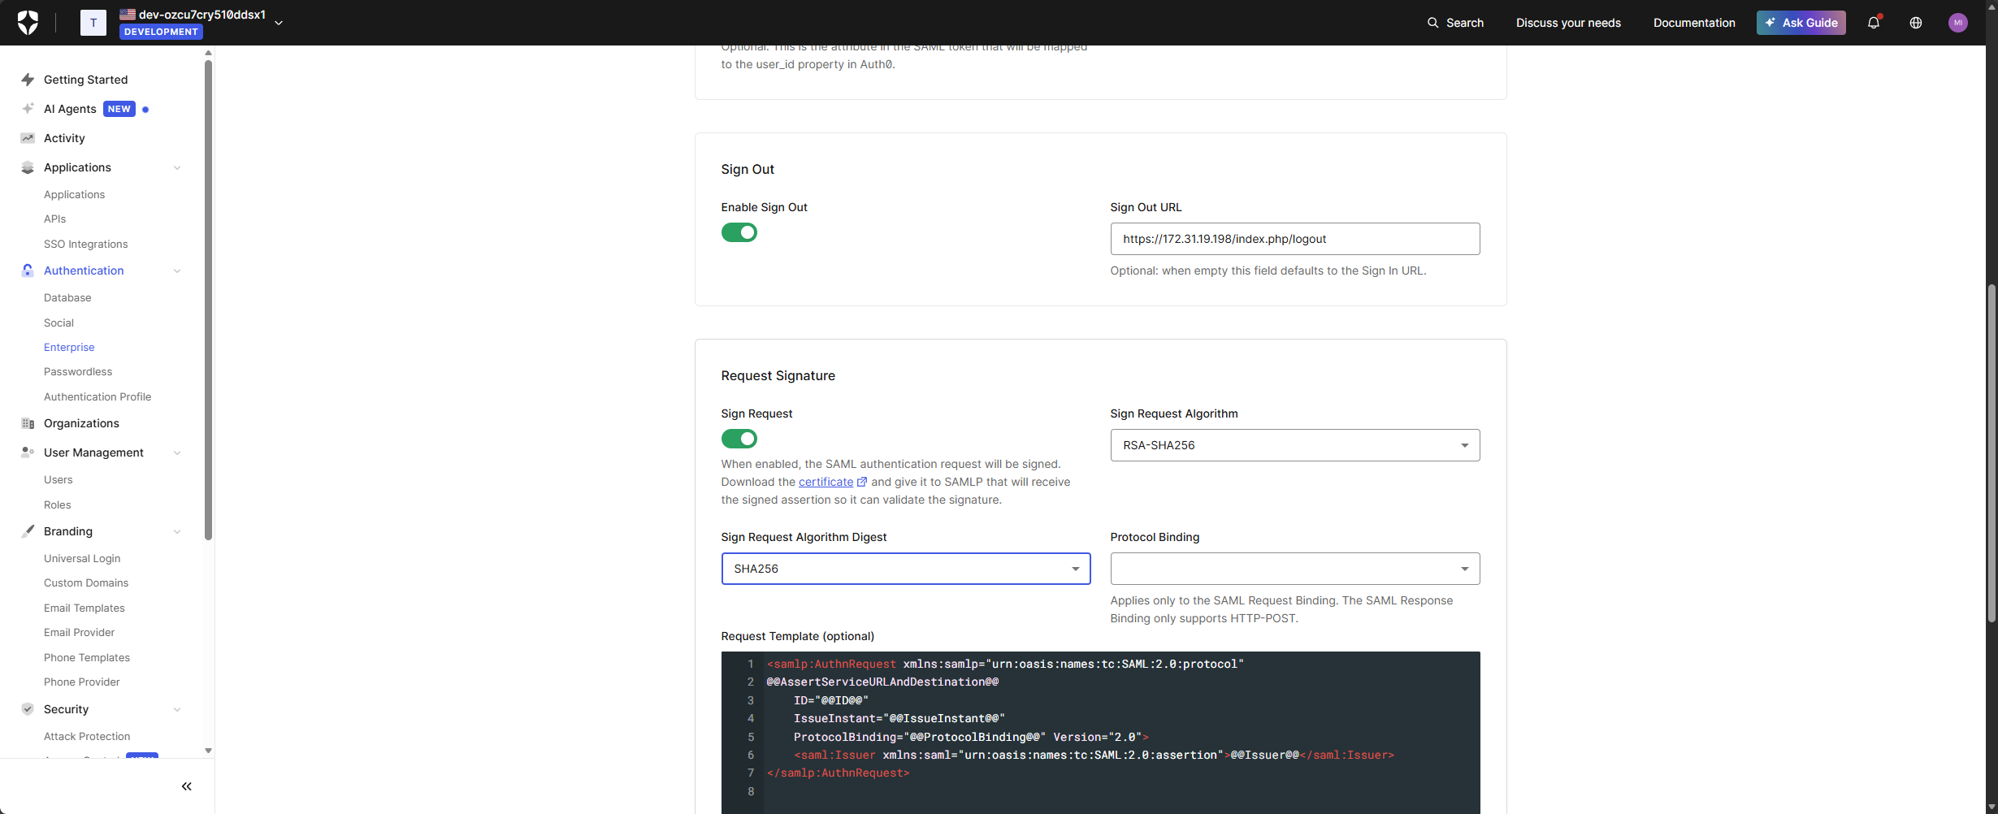Click the Sign Out URL input field
The image size is (1998, 814).
click(x=1295, y=238)
